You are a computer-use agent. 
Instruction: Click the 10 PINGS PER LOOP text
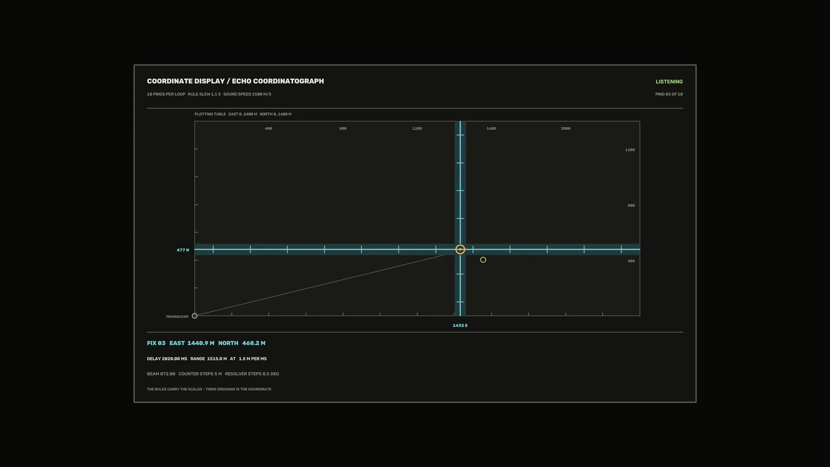pos(166,94)
